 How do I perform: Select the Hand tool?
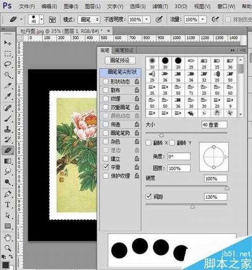8,238
